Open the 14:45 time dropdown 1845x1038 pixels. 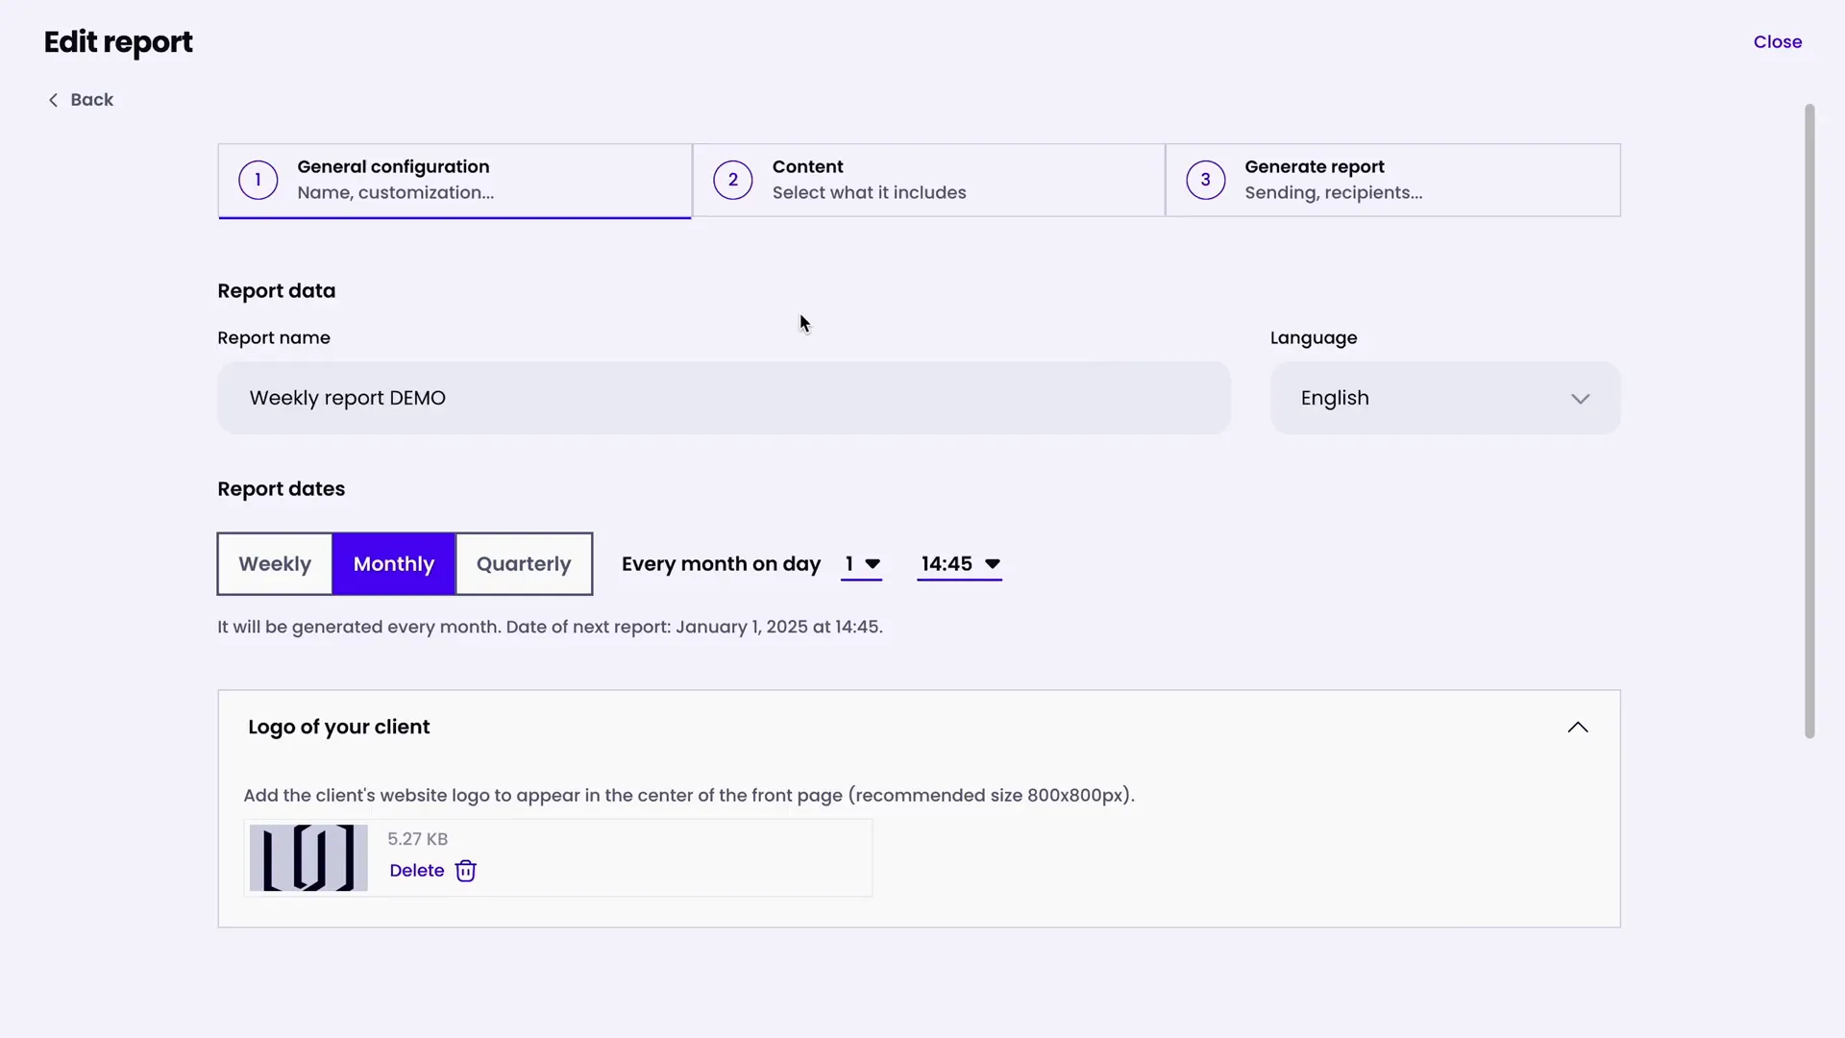tap(959, 564)
